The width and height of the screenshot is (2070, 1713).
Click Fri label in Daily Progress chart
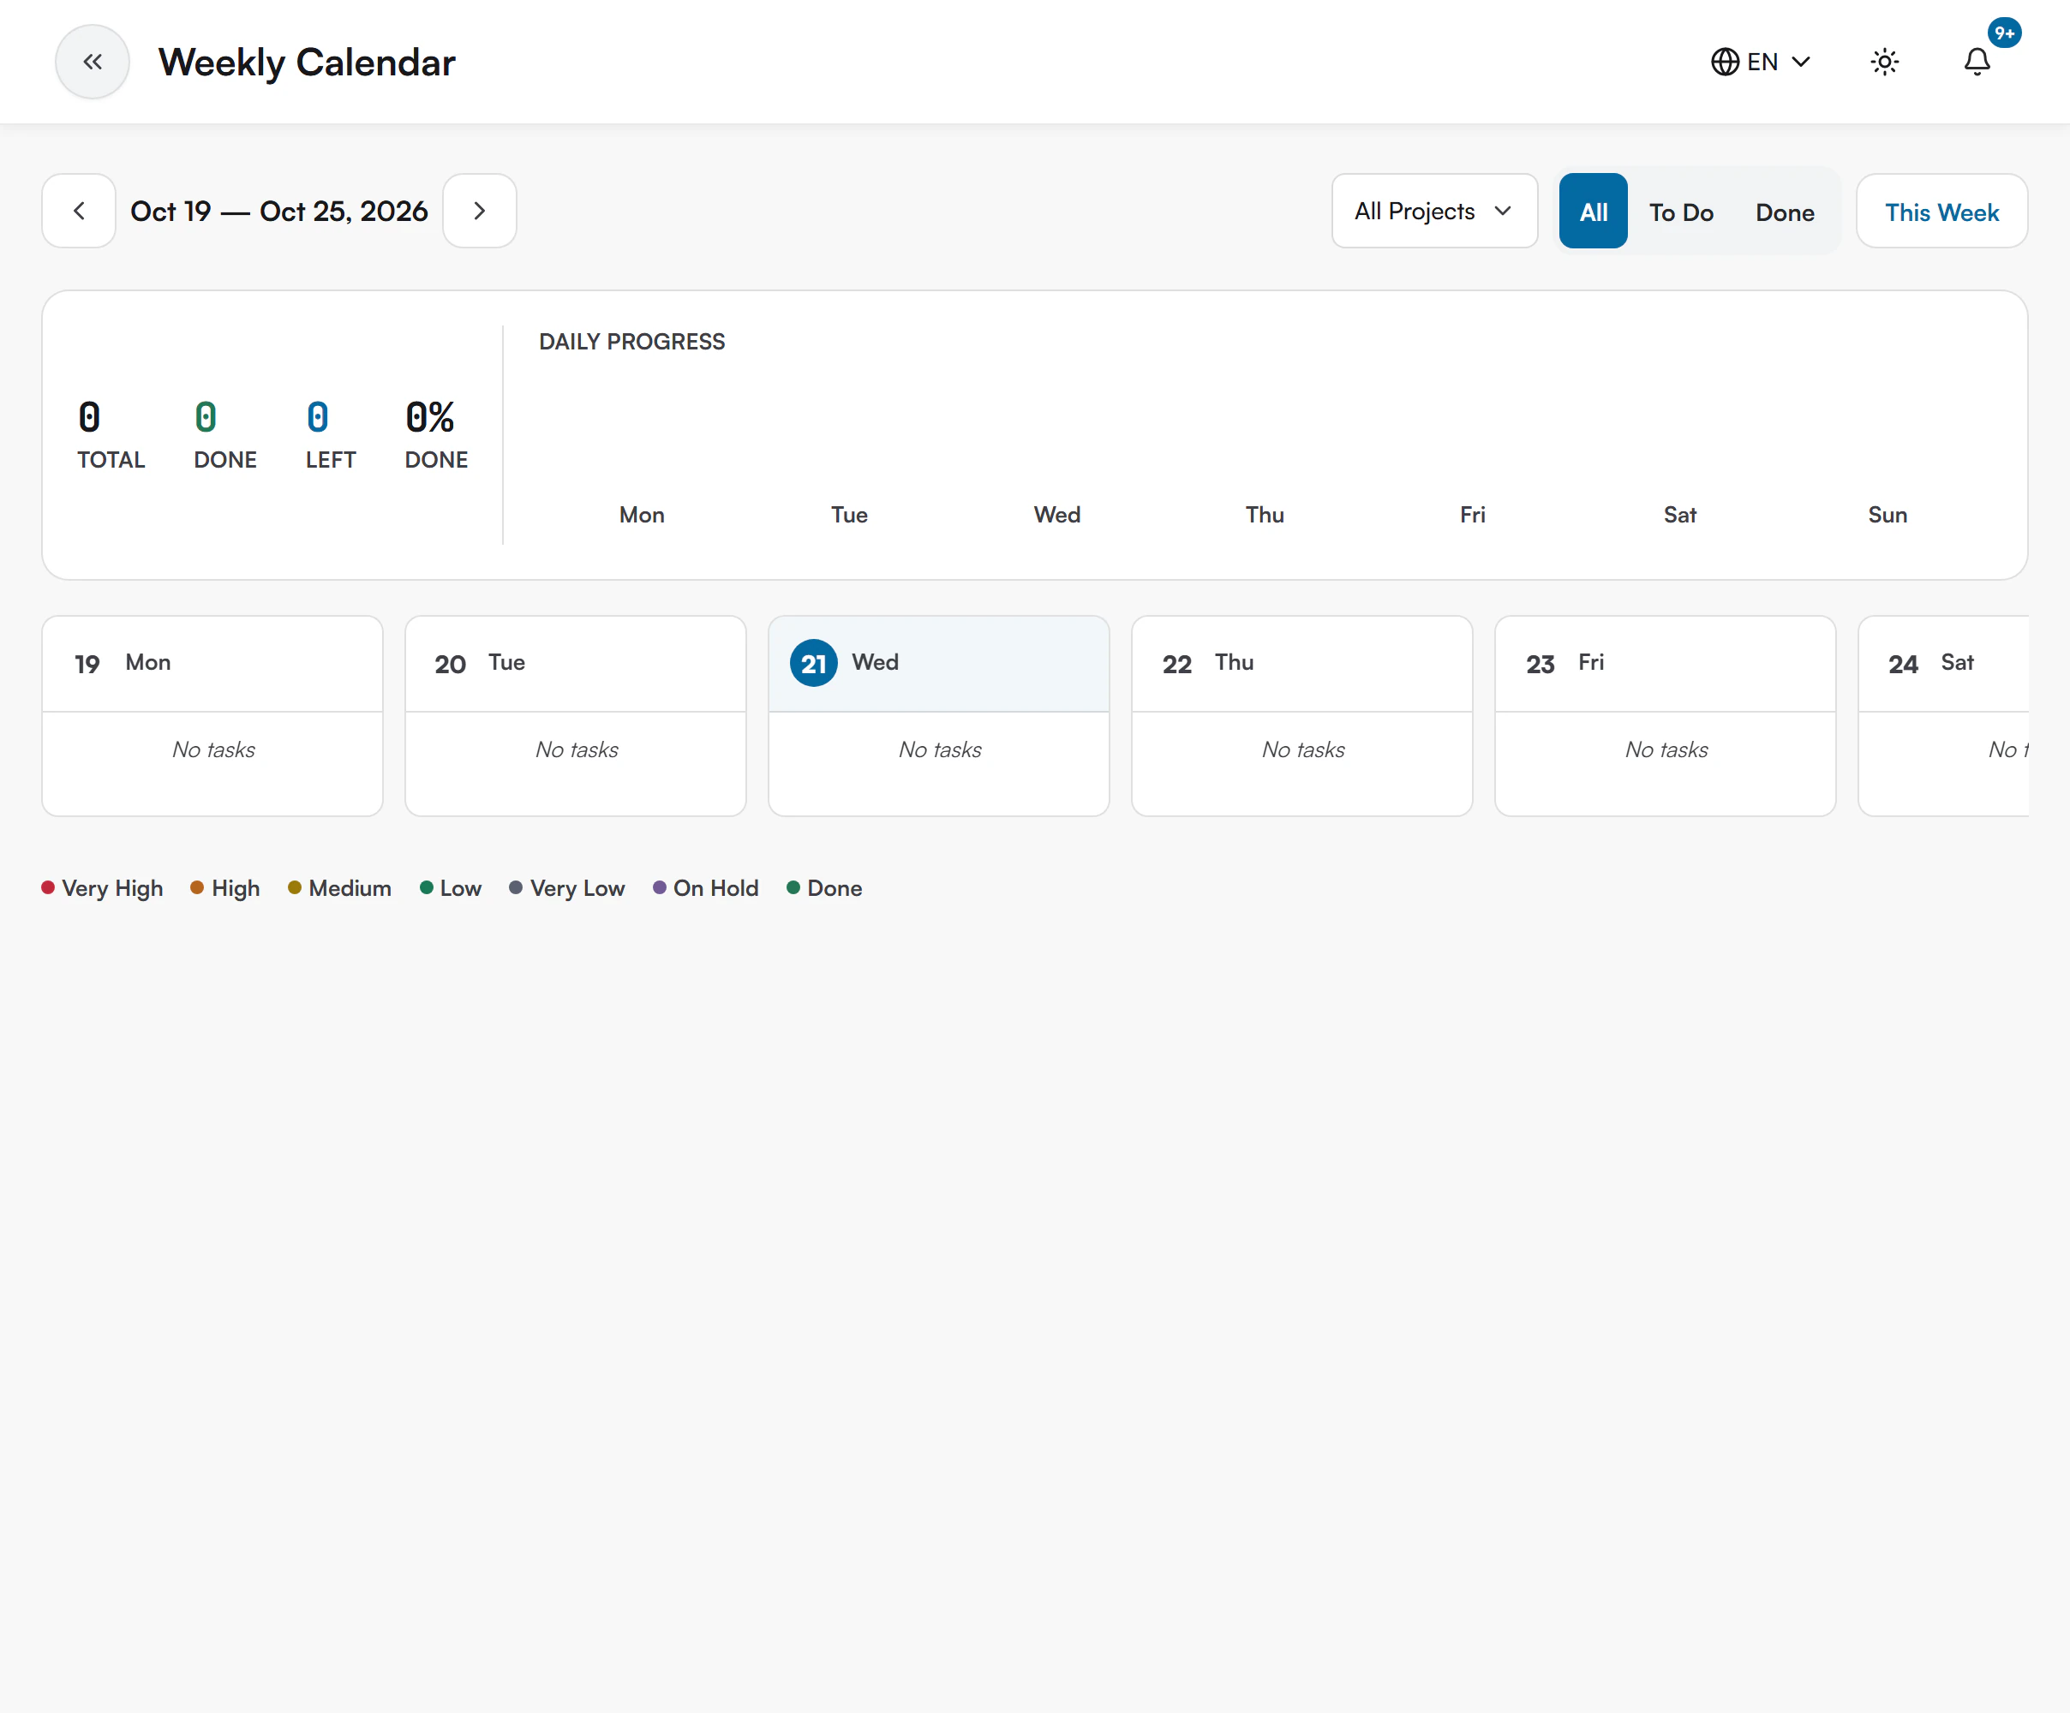[1473, 515]
